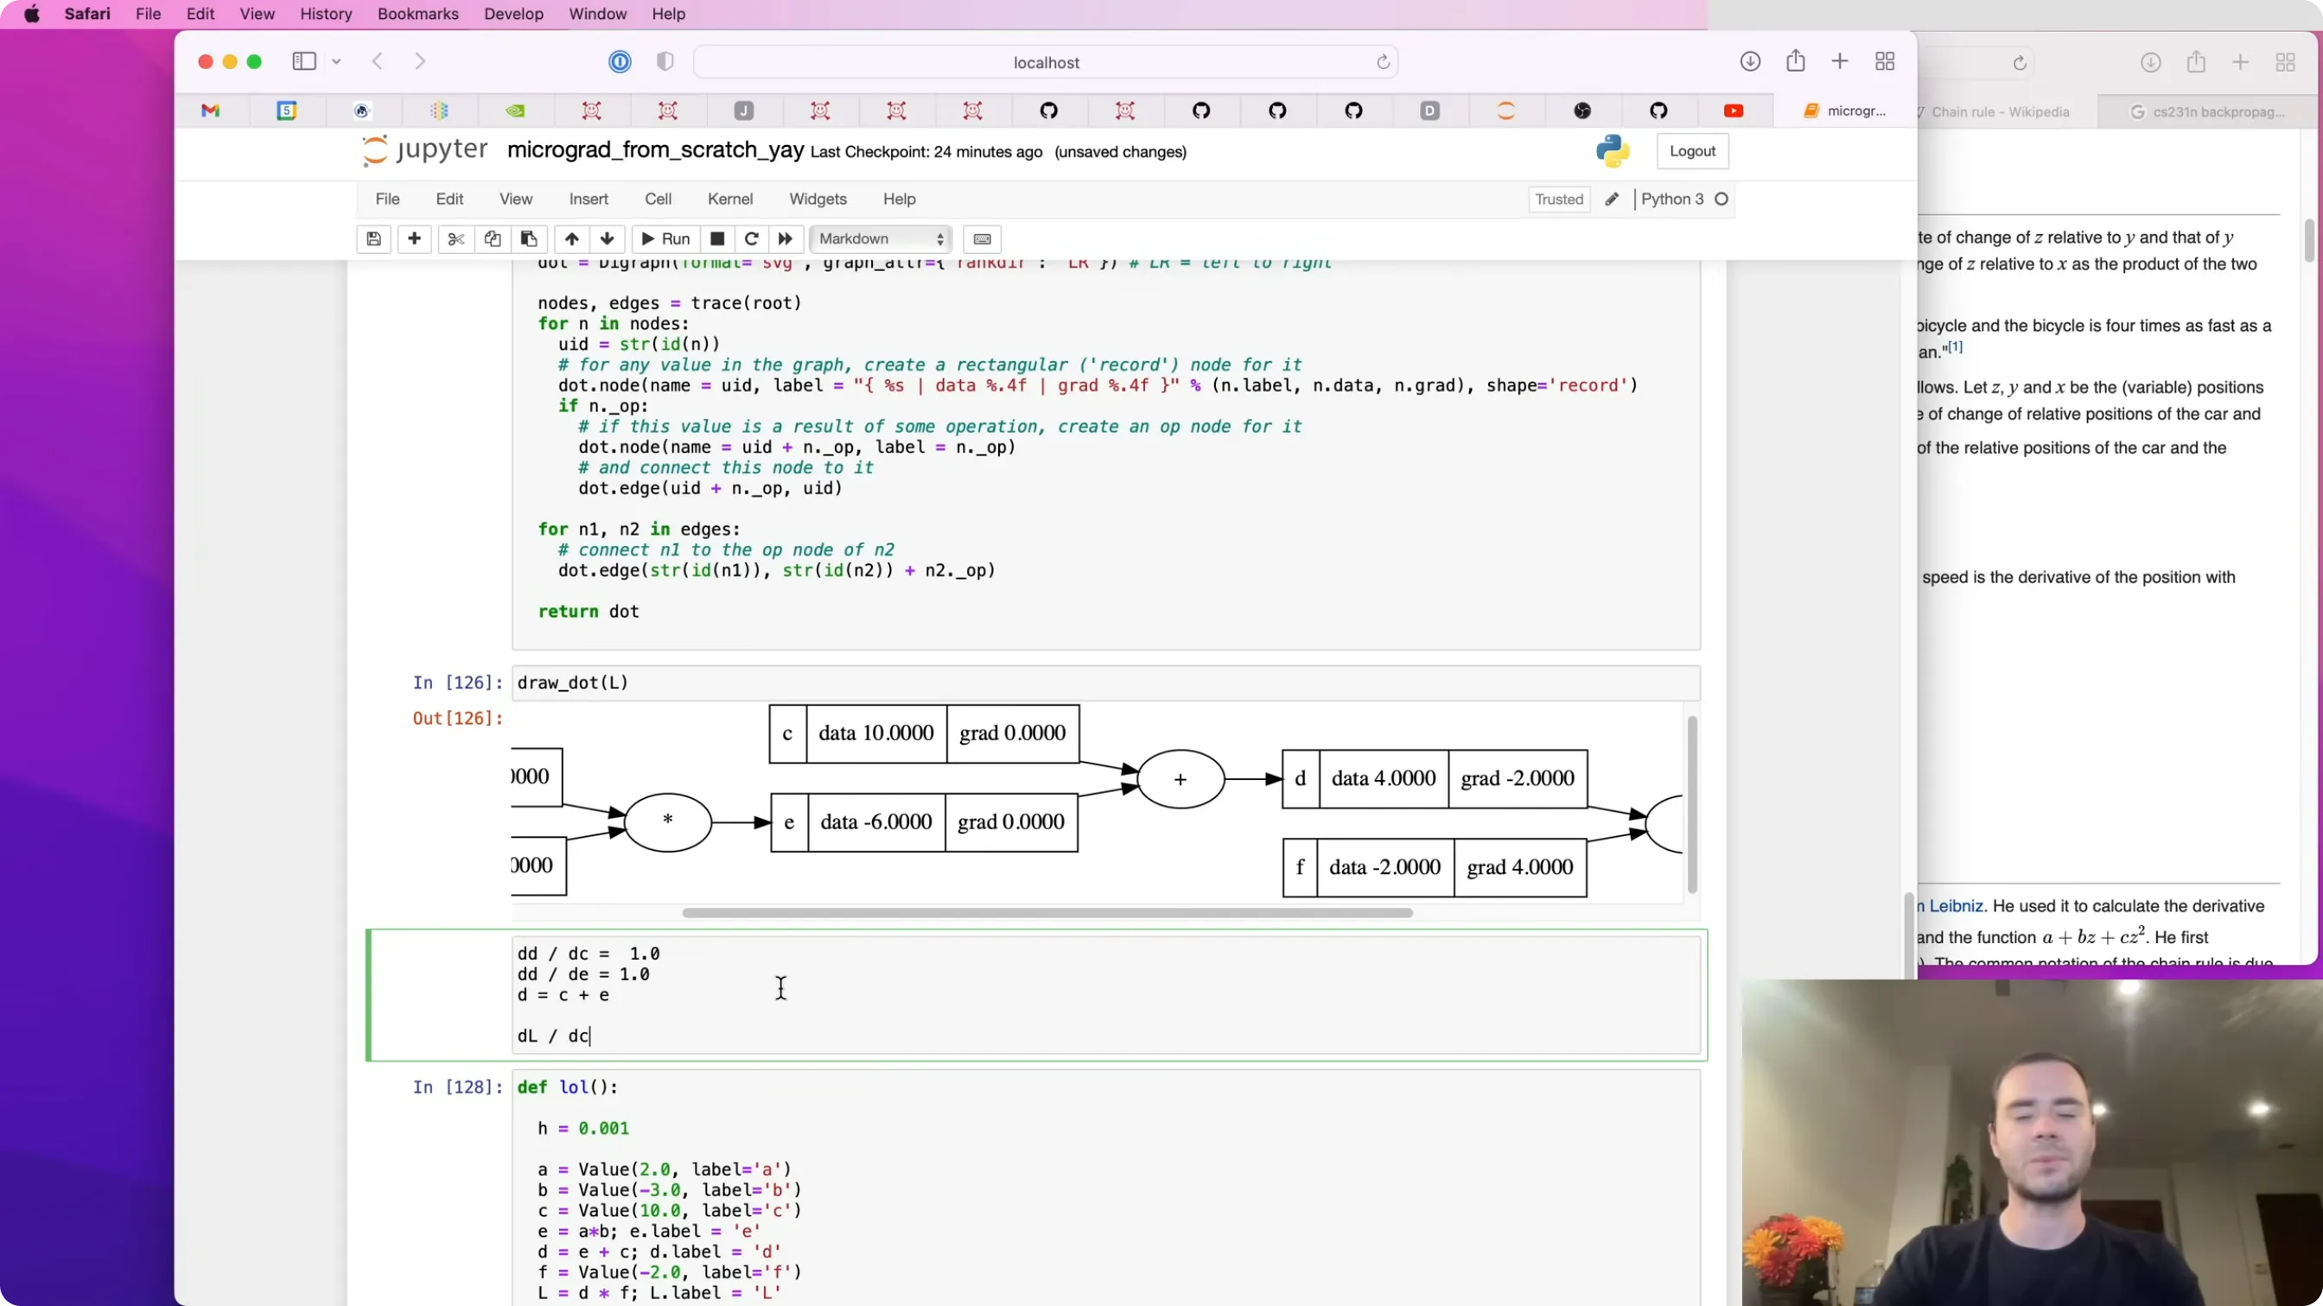
Task: Click the Trusted notebook button
Action: point(1558,200)
